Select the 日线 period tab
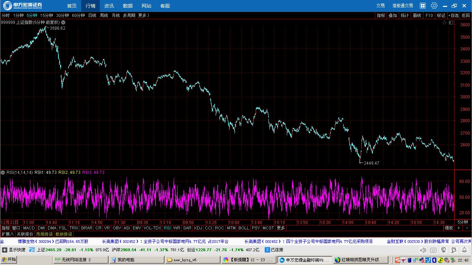This screenshot has height=265, width=472. [92, 16]
